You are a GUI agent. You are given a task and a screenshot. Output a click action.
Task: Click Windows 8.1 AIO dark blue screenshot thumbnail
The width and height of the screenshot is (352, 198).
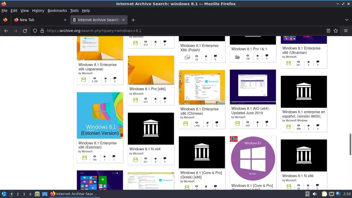point(253,87)
